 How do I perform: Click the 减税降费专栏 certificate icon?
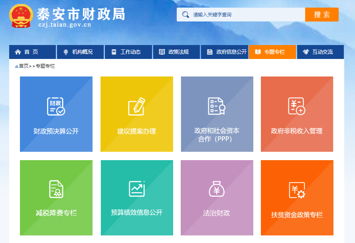[56, 189]
